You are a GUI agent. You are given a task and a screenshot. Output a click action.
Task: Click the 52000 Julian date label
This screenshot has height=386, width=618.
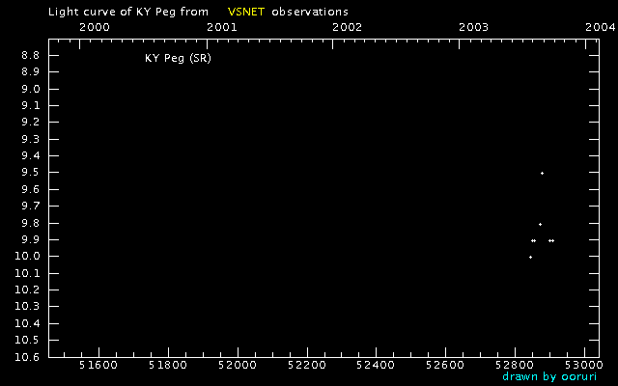[x=238, y=365]
